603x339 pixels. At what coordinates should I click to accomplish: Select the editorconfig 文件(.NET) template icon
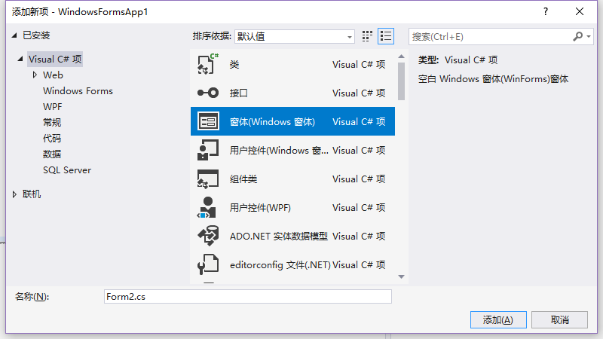pos(208,265)
